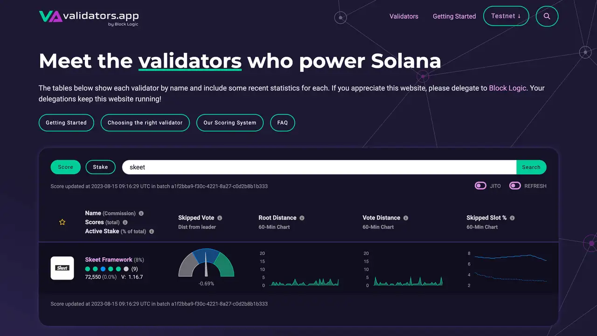Click info icon beside Skipped Slot %
The image size is (597, 336).
pyautogui.click(x=512, y=218)
